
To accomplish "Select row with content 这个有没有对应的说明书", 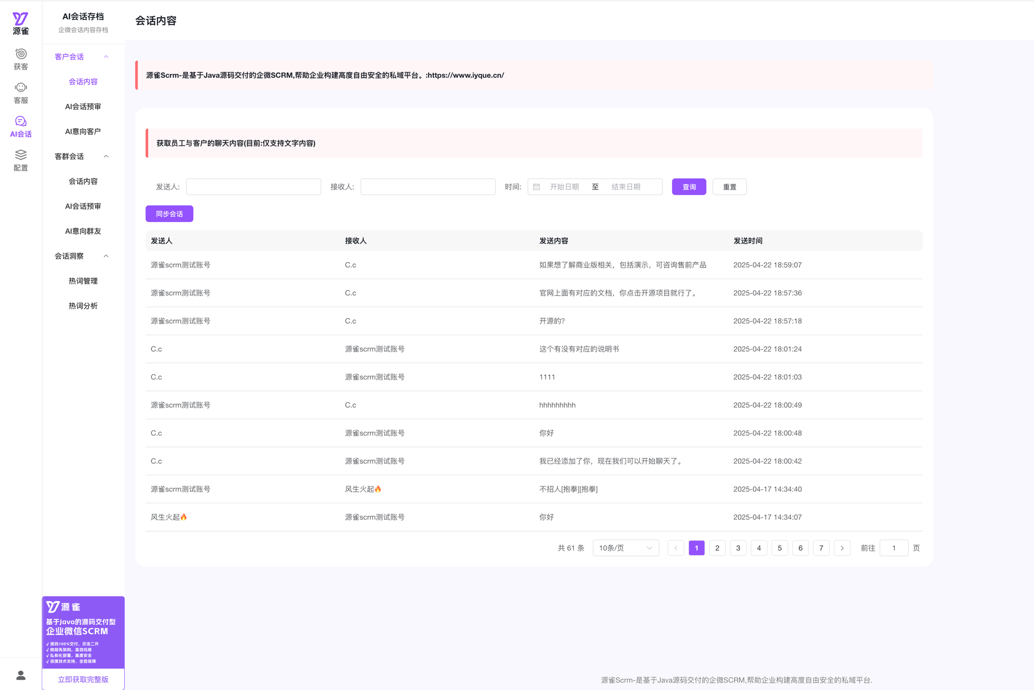I will point(534,349).
